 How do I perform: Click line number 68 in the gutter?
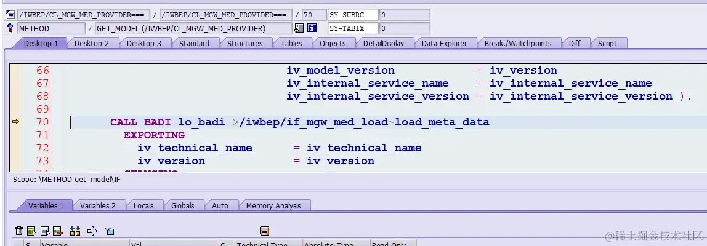click(42, 97)
